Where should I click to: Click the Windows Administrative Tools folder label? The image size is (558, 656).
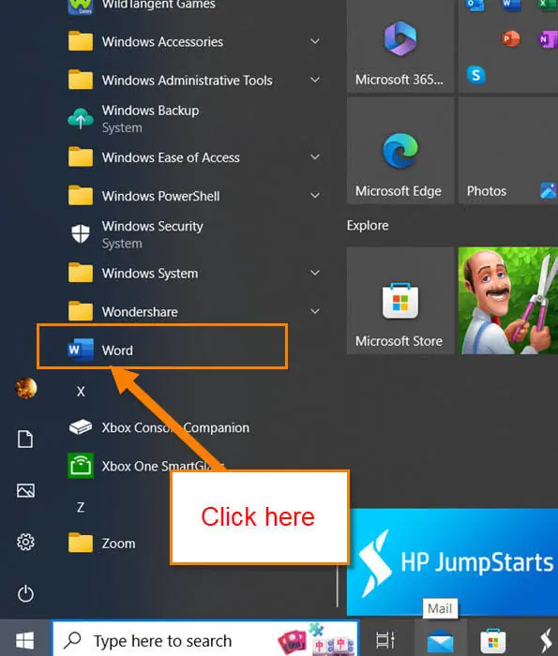tap(188, 80)
